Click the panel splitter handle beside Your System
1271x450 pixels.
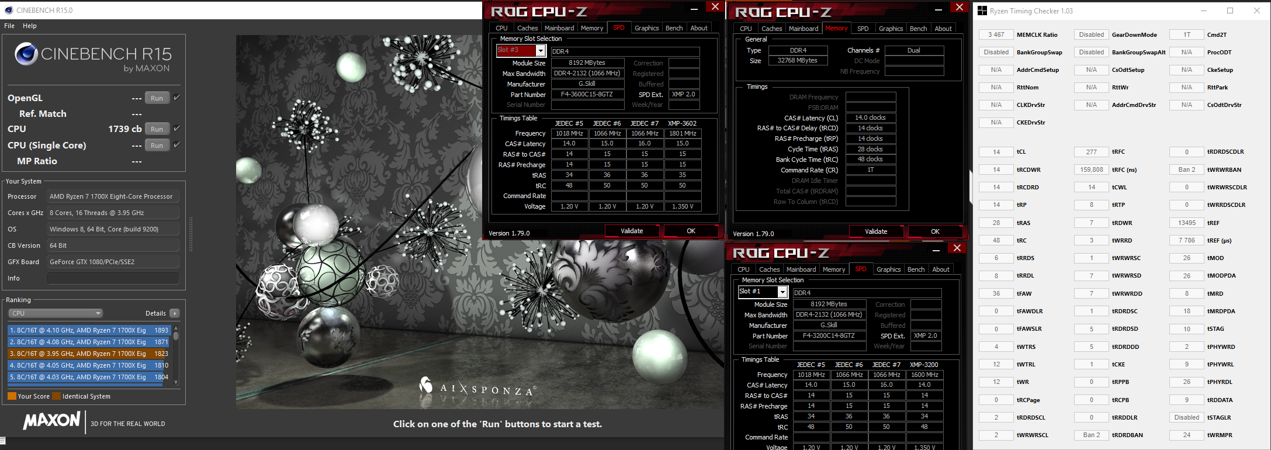coord(191,234)
